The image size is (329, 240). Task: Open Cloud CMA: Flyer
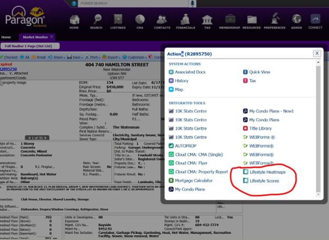(x=188, y=163)
